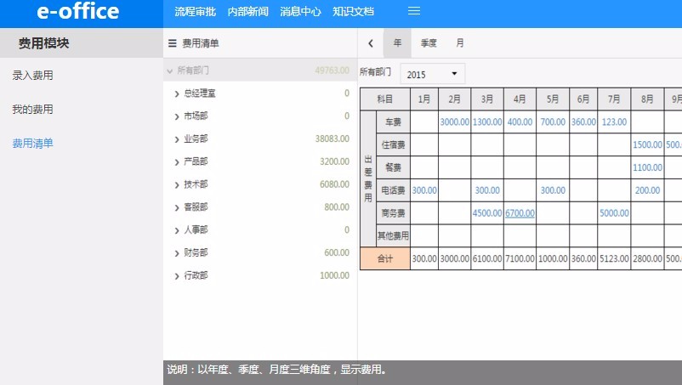Screen dimensions: 682x385
Task: Open 消息中心 in the top menu
Action: pos(300,12)
